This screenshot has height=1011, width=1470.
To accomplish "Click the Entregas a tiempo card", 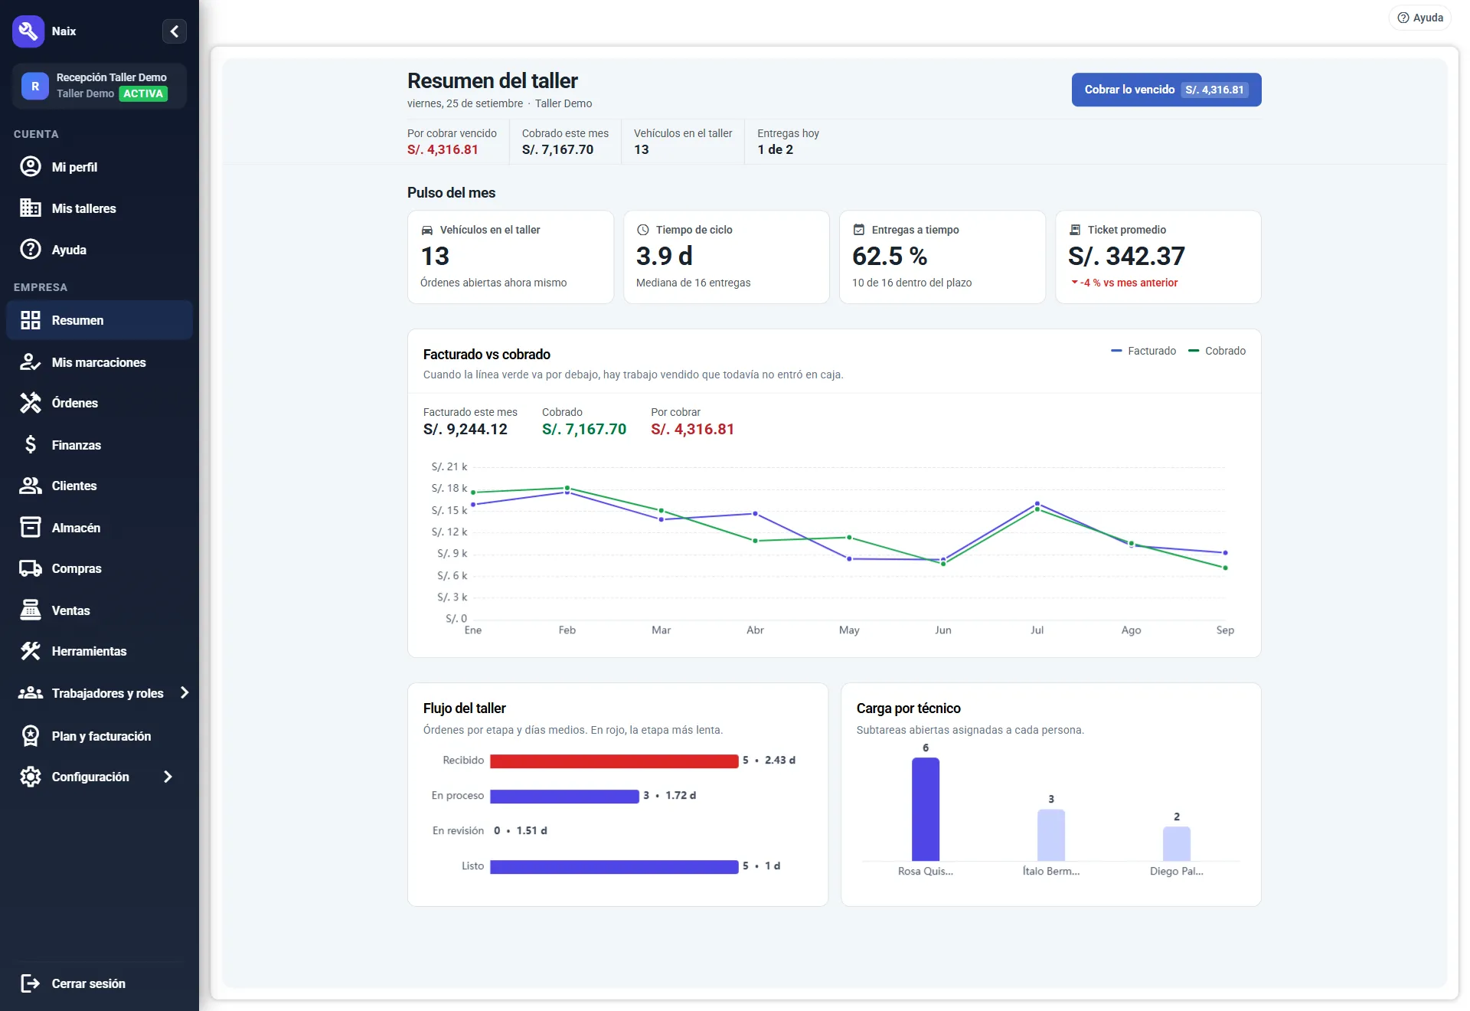I will [x=942, y=257].
